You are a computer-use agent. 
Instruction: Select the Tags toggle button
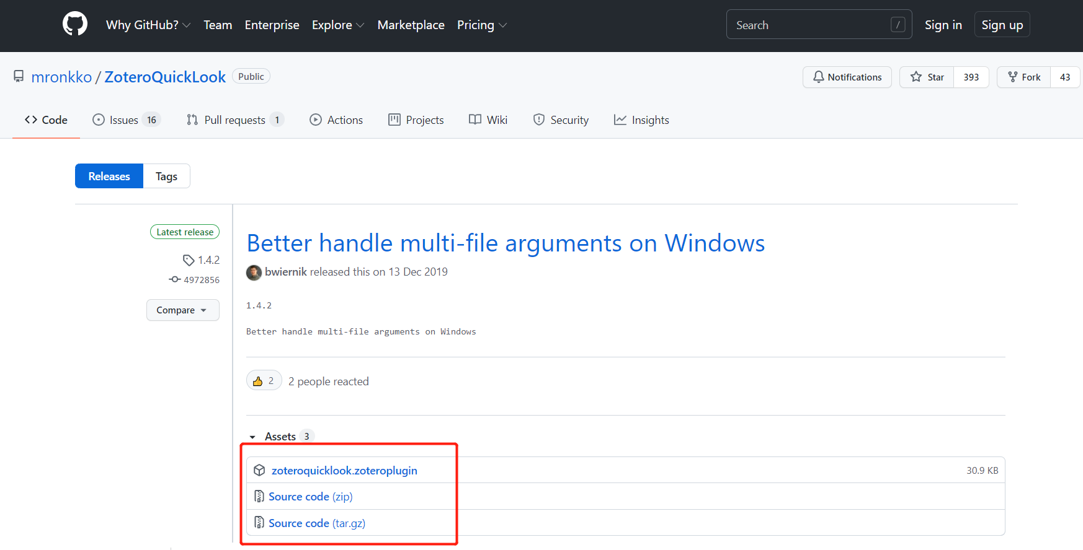(x=166, y=176)
